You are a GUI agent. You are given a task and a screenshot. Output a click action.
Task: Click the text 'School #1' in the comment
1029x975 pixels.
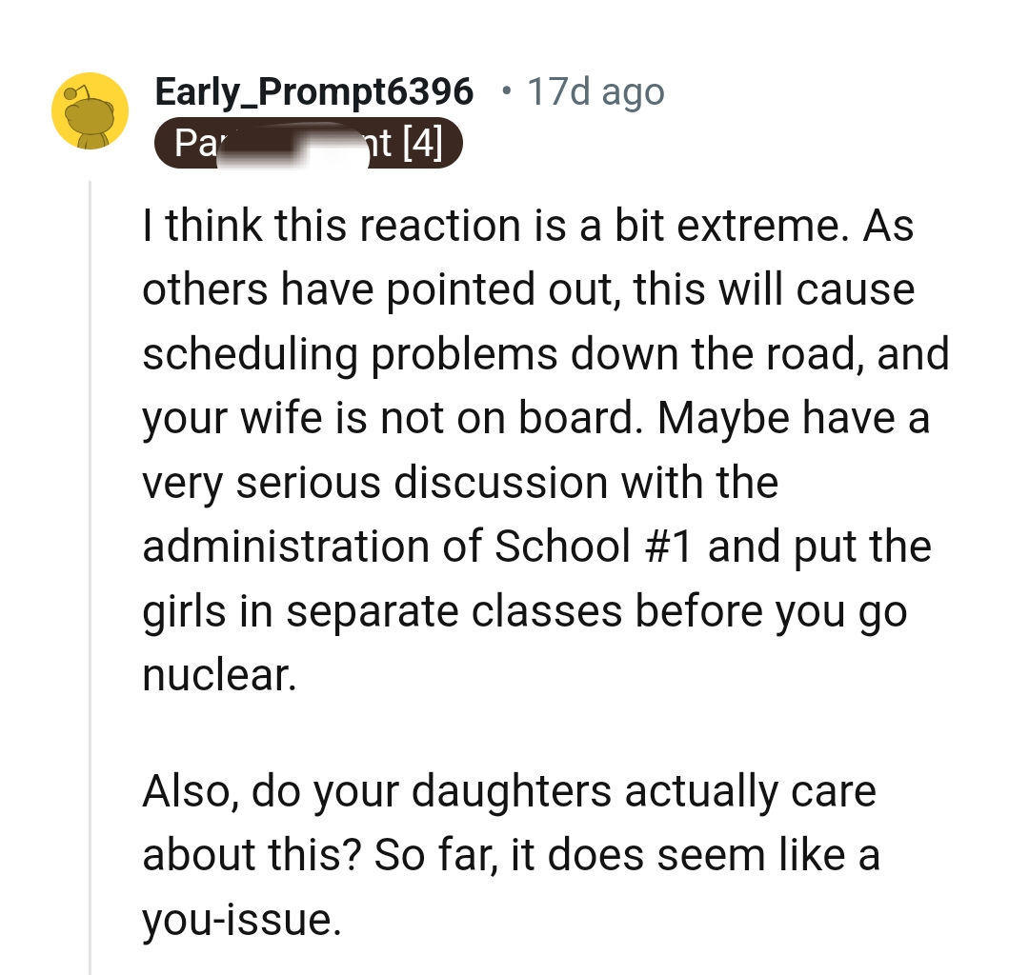pos(595,545)
